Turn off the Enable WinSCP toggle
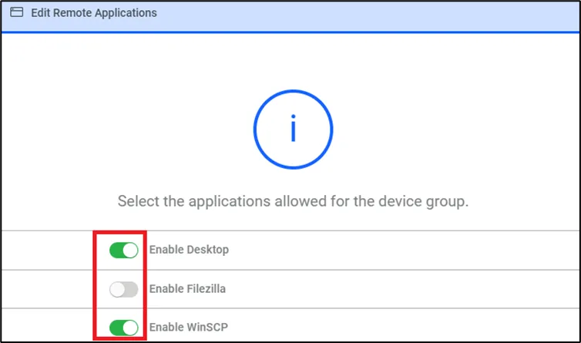The image size is (581, 343). click(124, 328)
